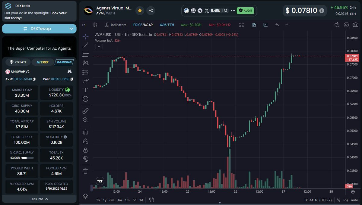This screenshot has width=362, height=205.
Task: Switch AVM/ETH denomination toggle
Action: pos(167,25)
